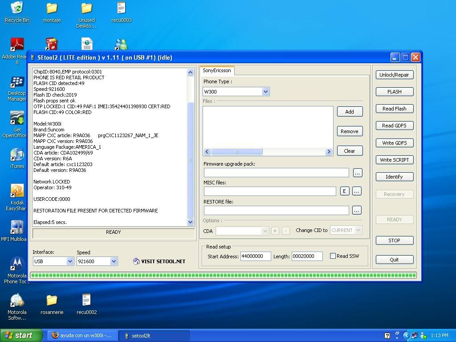Click the Quit button
The width and height of the screenshot is (456, 342).
(395, 260)
